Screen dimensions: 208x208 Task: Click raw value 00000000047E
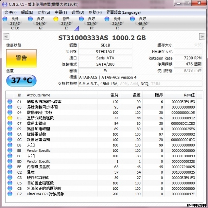coord(183,194)
